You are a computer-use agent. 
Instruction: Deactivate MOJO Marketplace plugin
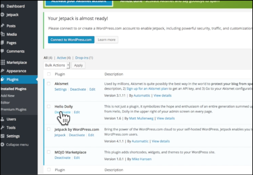(63, 158)
